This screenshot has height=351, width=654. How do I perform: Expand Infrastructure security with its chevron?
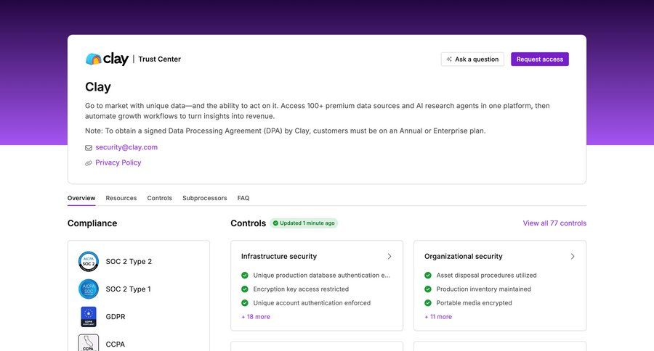[x=389, y=257]
